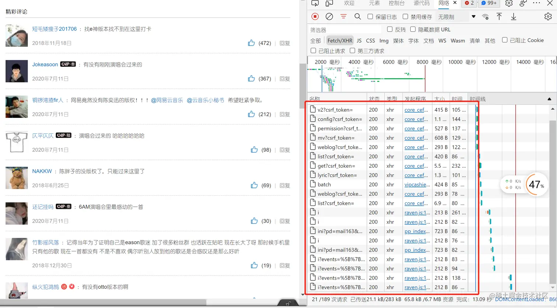The image size is (557, 308).
Task: Close the 网络 tab with its X
Action: coord(455,3)
